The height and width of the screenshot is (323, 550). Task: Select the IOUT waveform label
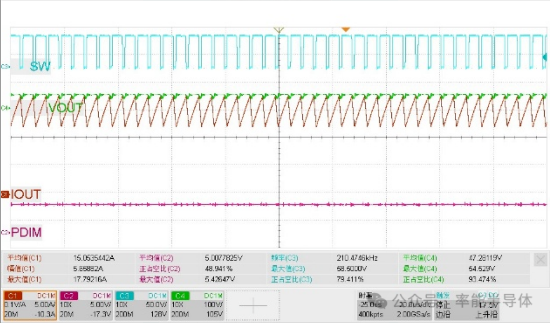point(26,194)
